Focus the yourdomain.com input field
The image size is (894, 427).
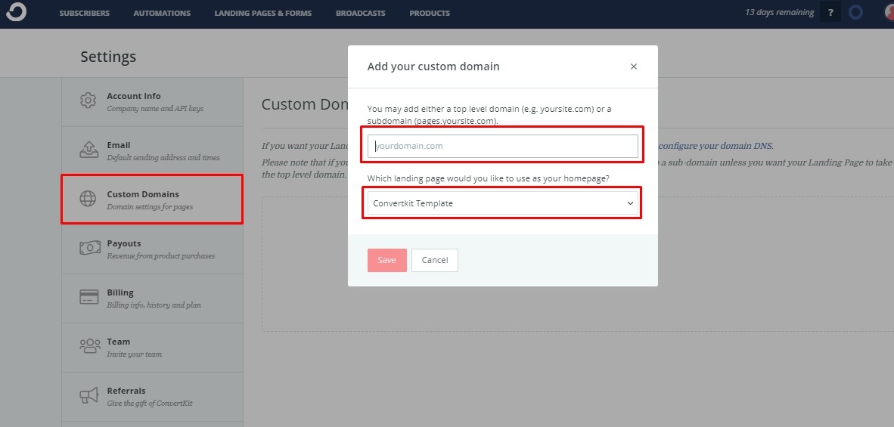[x=502, y=146]
